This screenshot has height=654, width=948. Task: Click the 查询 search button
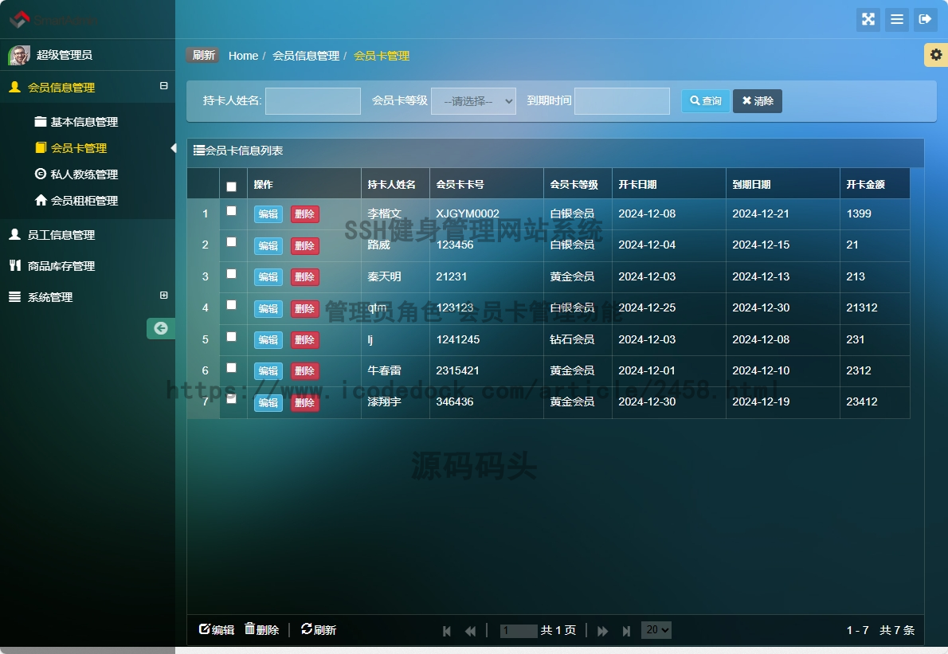click(706, 101)
